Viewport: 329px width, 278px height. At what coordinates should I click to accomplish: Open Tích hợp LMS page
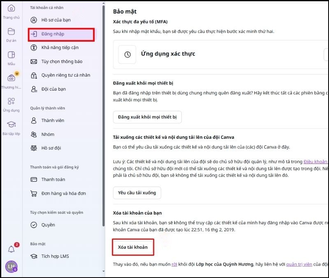click(x=55, y=256)
